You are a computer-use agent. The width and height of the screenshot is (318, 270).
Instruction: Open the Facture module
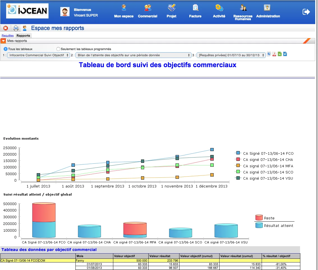195,11
